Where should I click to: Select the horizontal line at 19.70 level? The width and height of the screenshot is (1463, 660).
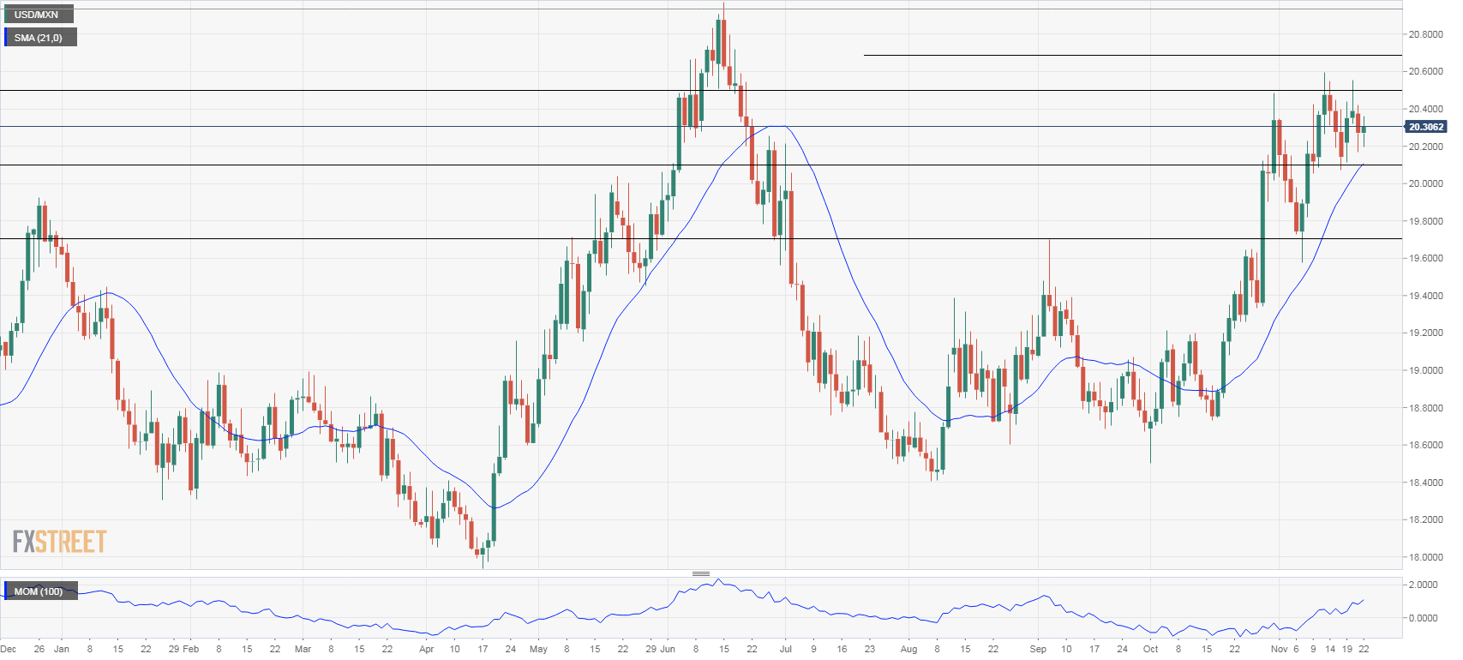click(701, 239)
